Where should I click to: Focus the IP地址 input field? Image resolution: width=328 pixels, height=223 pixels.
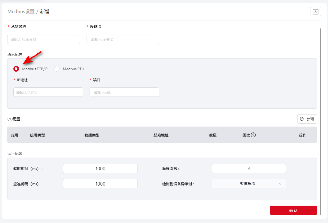(x=48, y=92)
